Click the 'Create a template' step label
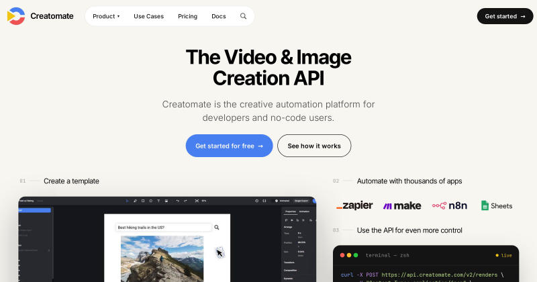The height and width of the screenshot is (282, 537). pyautogui.click(x=71, y=181)
